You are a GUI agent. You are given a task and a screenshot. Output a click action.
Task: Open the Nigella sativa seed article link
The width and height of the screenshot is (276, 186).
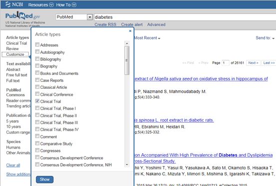point(201,79)
